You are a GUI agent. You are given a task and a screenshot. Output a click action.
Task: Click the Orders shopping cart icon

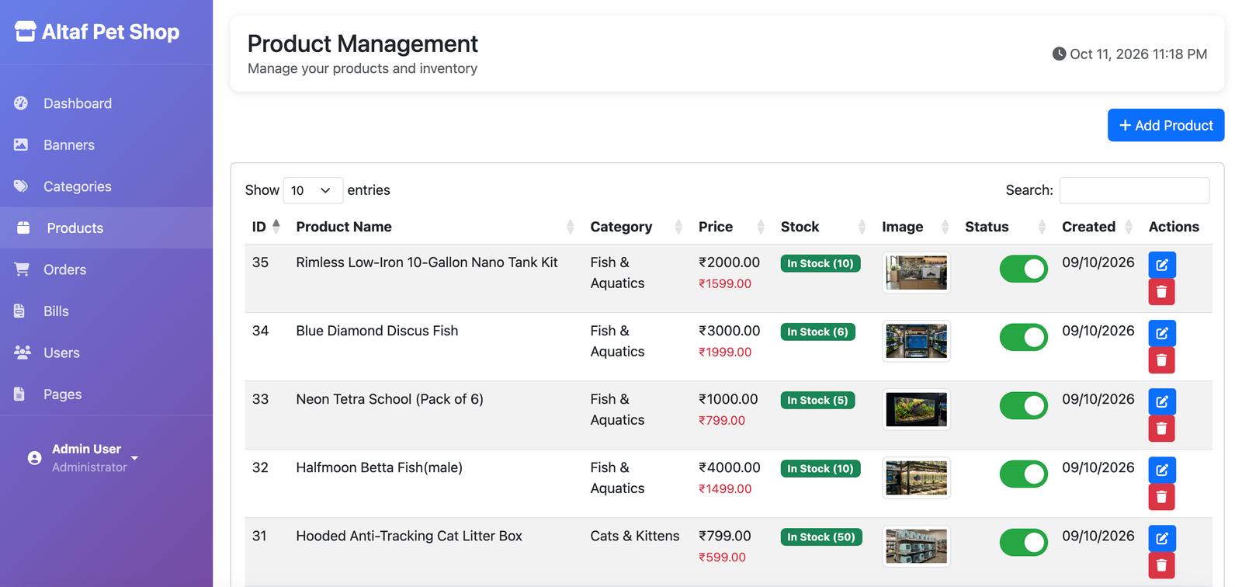click(x=22, y=269)
